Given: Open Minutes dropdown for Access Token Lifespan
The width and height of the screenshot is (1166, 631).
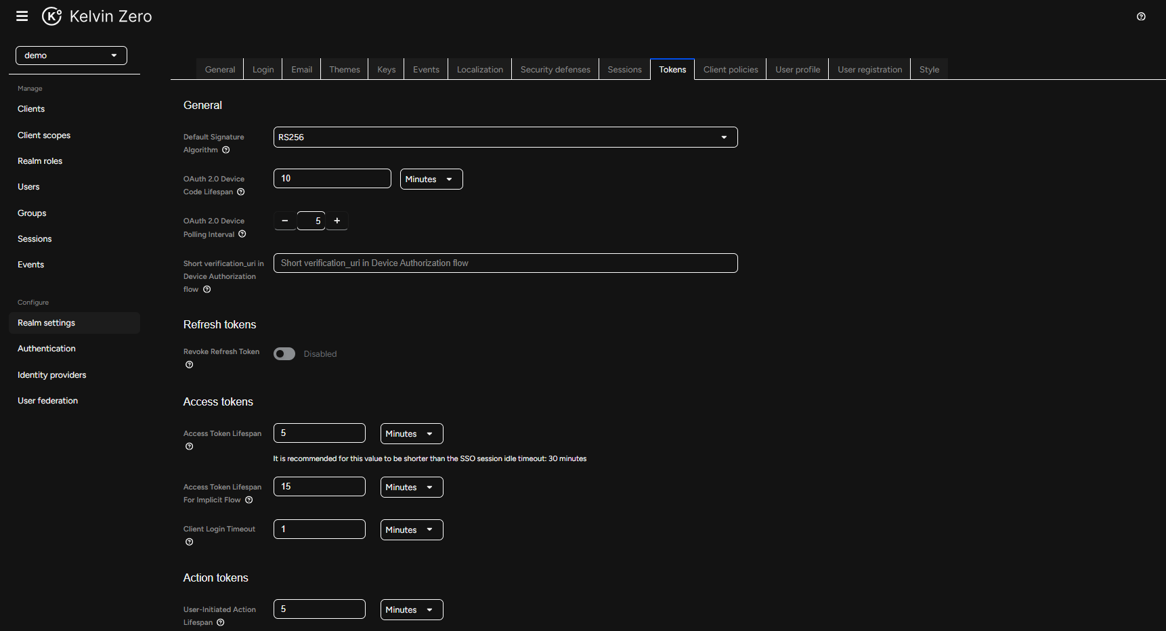Looking at the screenshot, I should click(411, 433).
